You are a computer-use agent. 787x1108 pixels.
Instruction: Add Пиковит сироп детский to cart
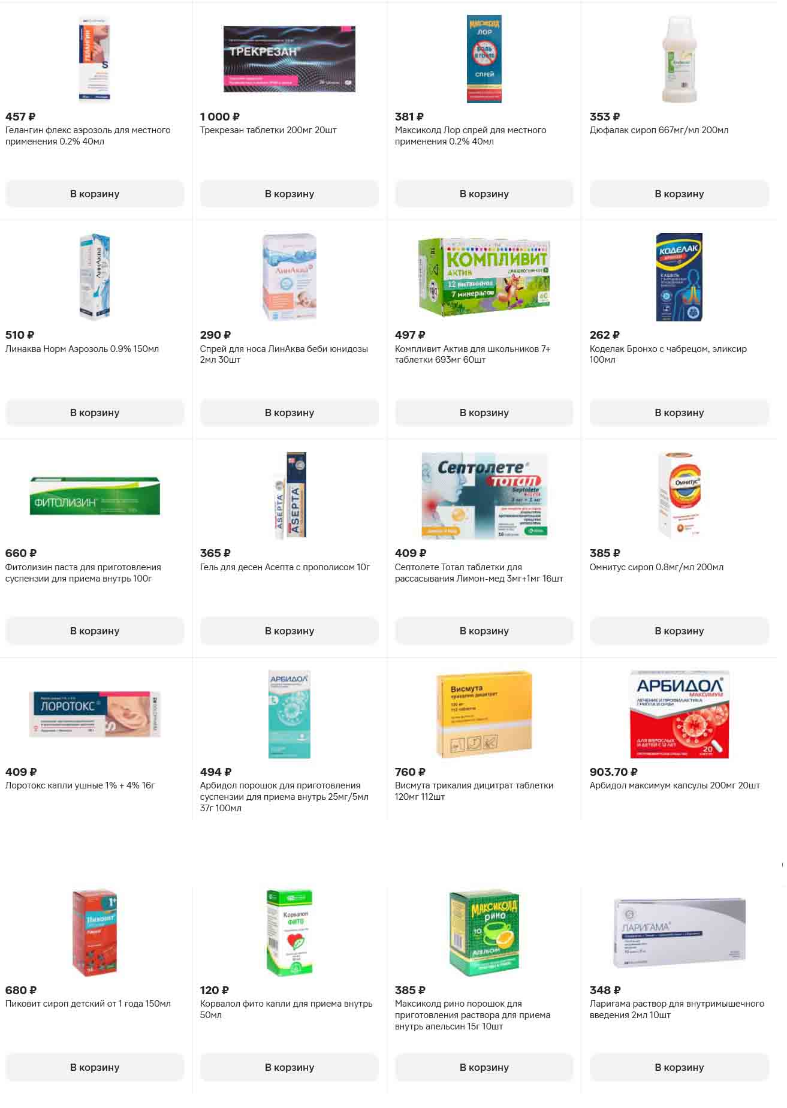tap(95, 1067)
